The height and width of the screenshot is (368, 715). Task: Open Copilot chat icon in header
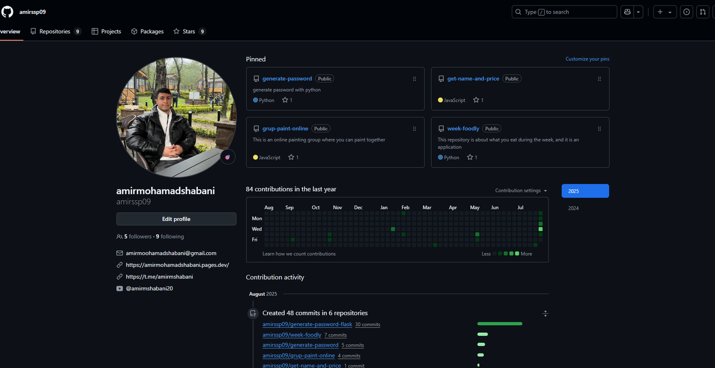pos(627,12)
